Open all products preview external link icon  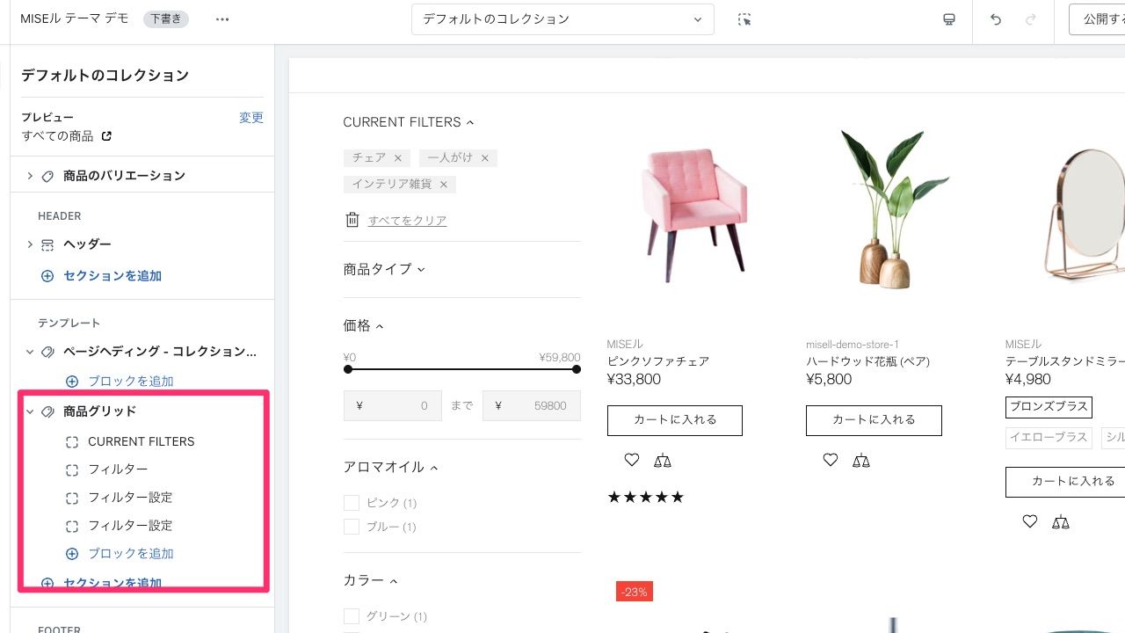click(106, 136)
